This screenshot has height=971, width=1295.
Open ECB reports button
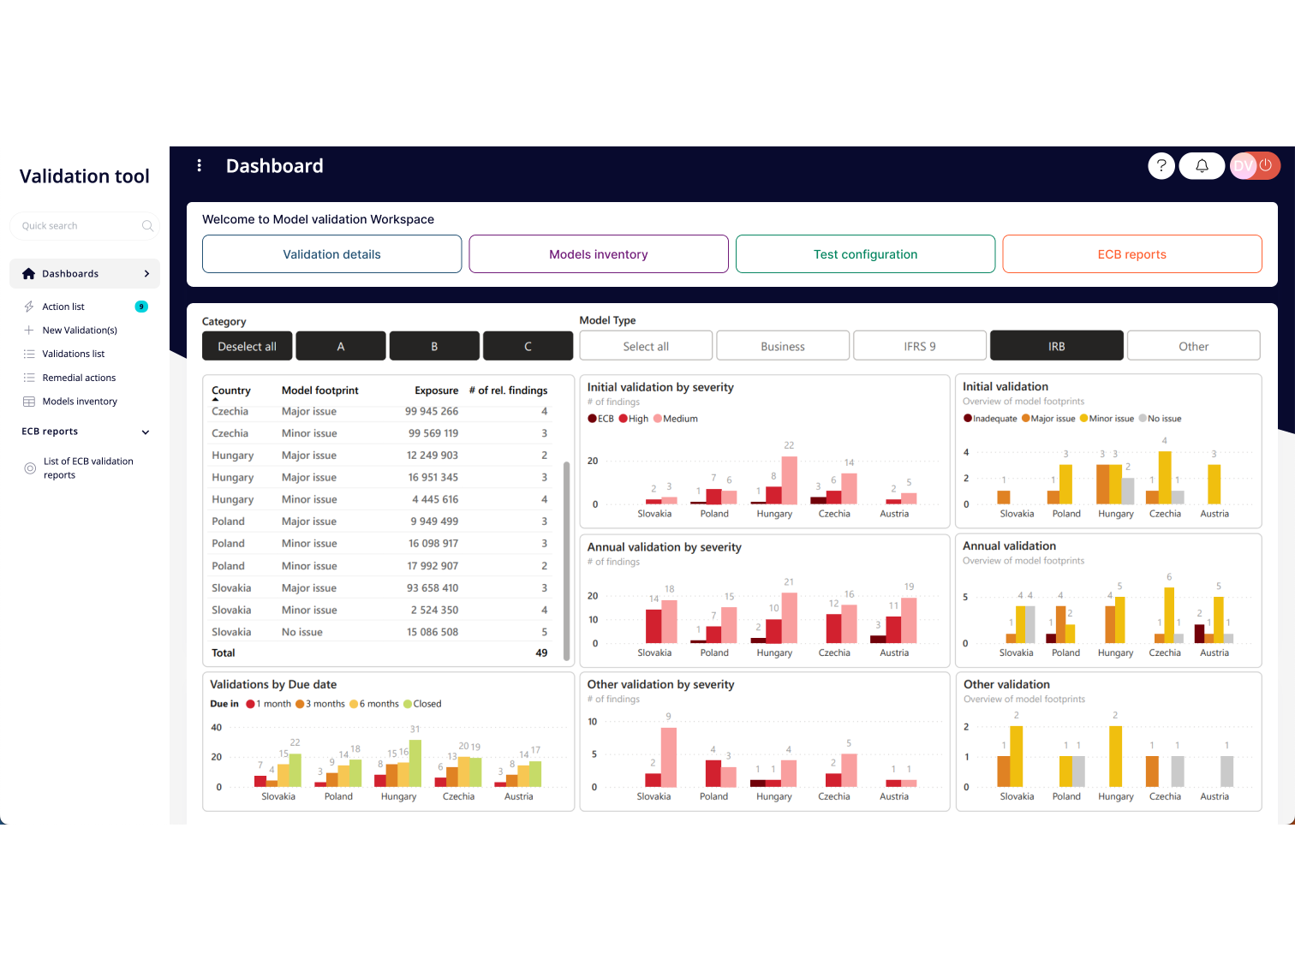click(x=1132, y=254)
